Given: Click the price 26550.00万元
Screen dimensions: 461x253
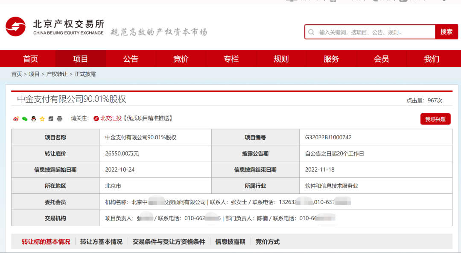Looking at the screenshot, I should tap(122, 153).
